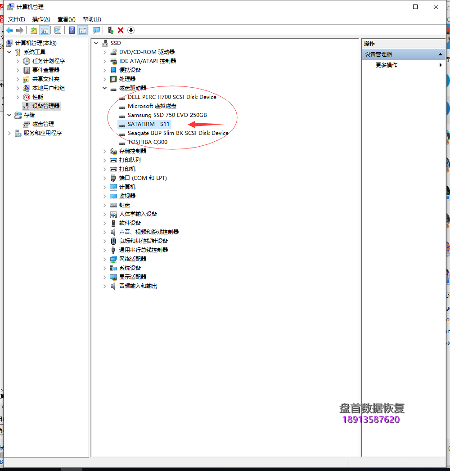The height and width of the screenshot is (471, 450).
Task: Select Samsung SSD 750 EVO 250GB
Action: pos(167,115)
